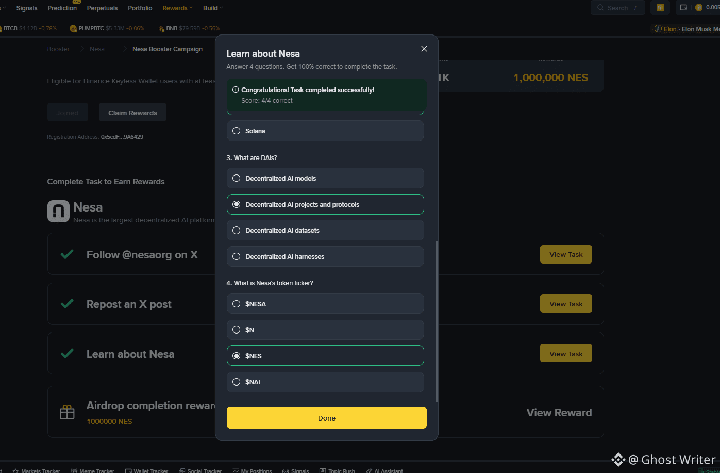The width and height of the screenshot is (720, 473).
Task: Open the Perpetuals menu item
Action: pyautogui.click(x=102, y=8)
